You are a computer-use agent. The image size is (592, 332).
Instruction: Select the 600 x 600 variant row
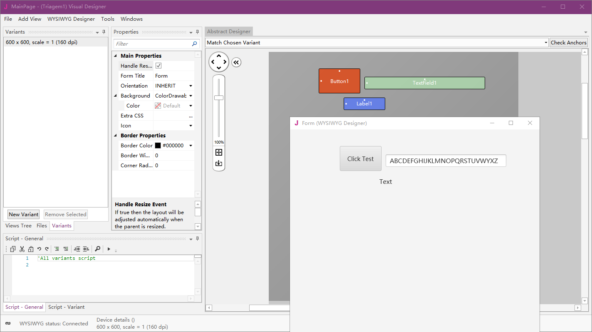point(56,42)
